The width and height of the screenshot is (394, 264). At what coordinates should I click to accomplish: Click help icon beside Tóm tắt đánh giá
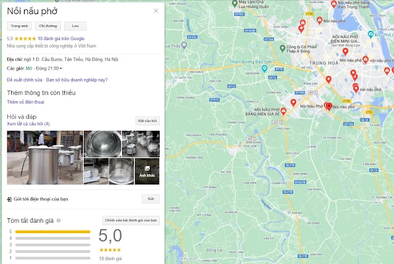[x=59, y=220]
